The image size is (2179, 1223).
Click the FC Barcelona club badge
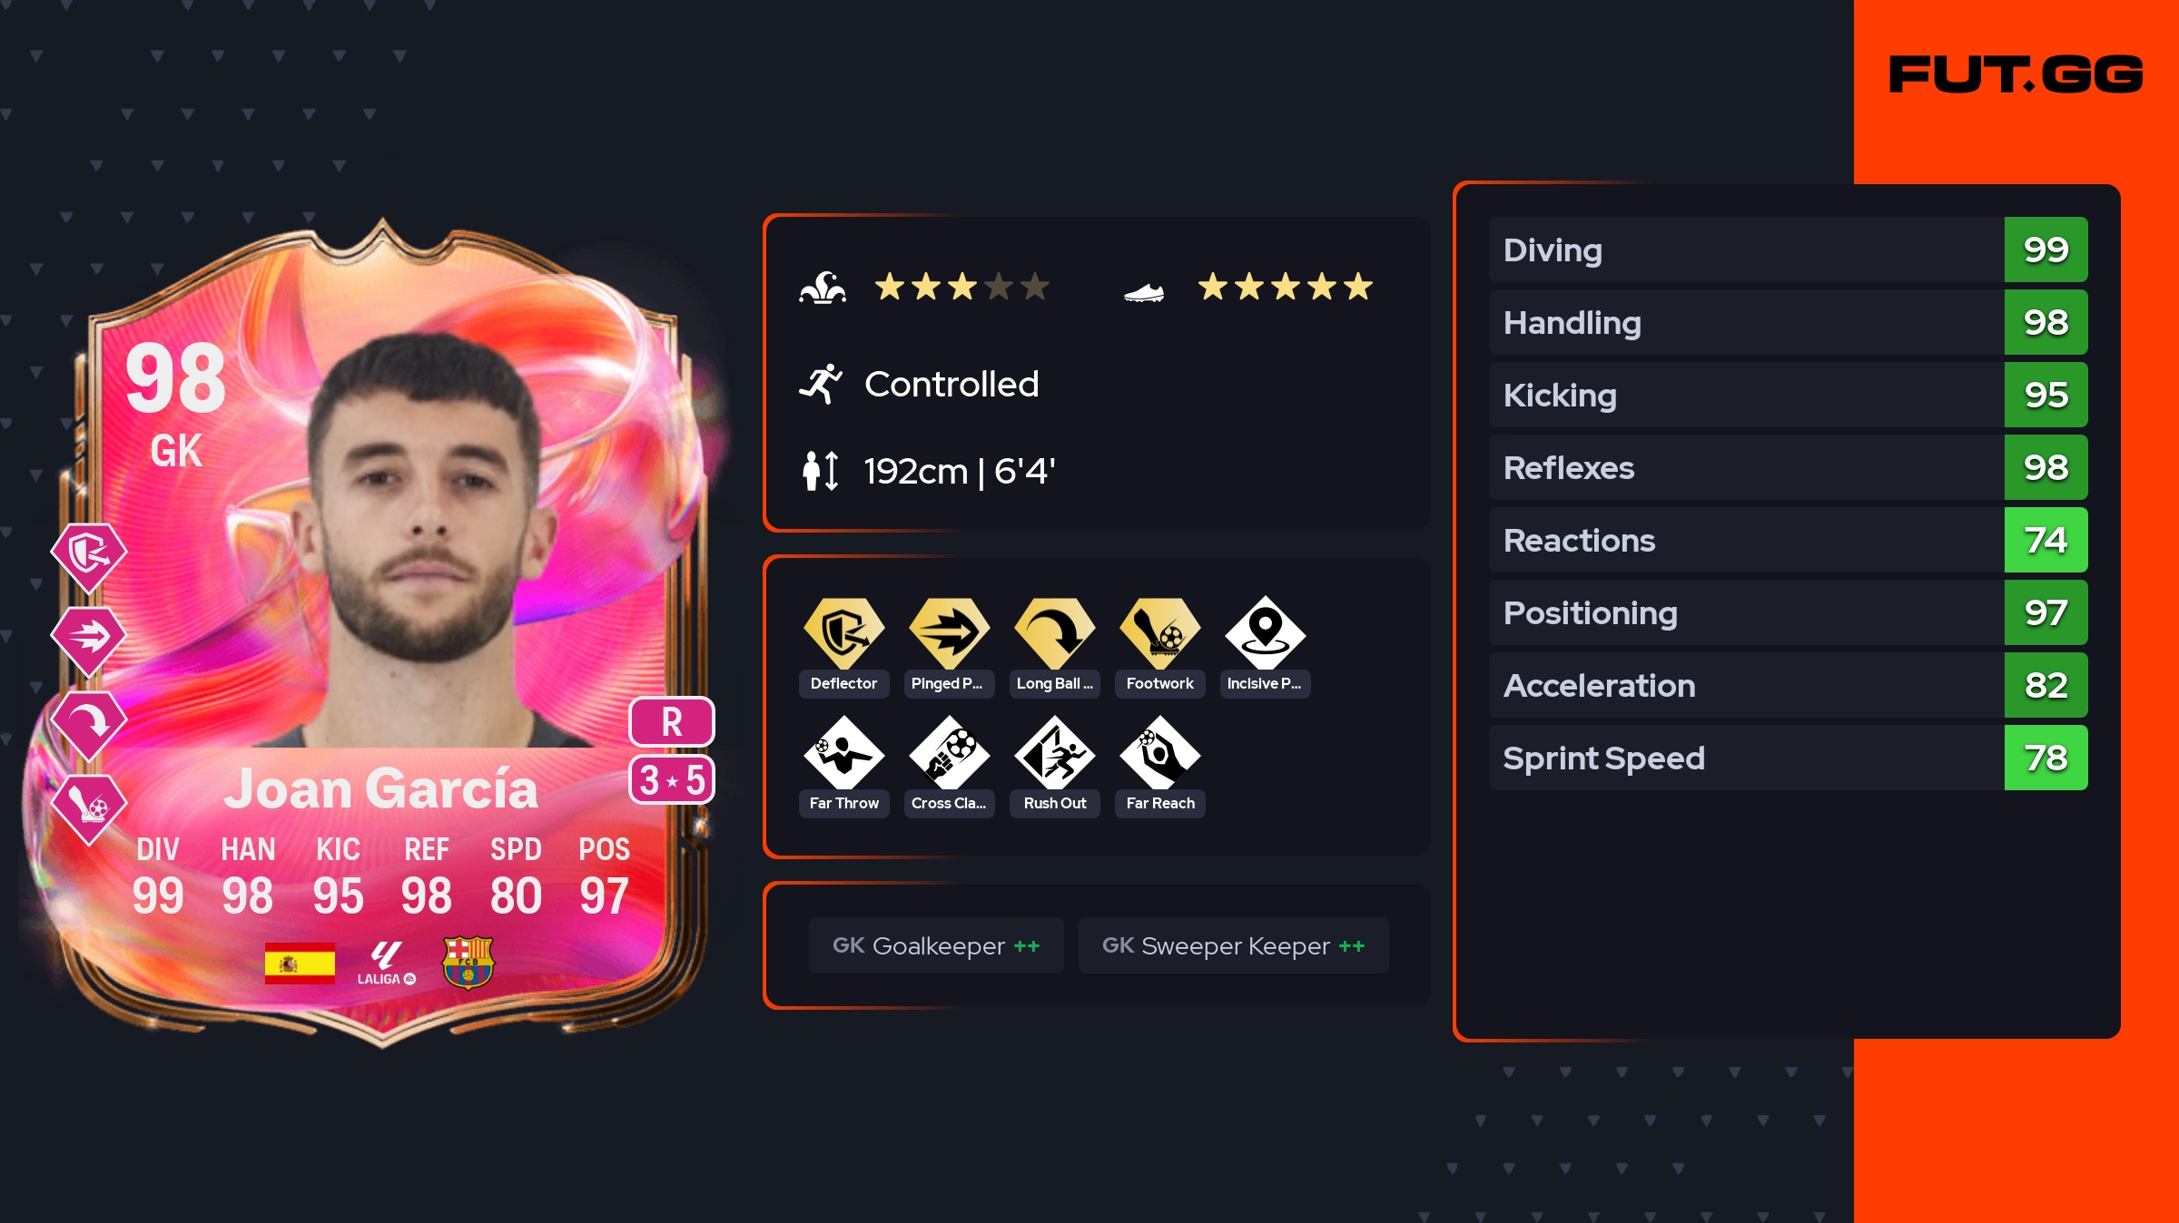coord(468,962)
